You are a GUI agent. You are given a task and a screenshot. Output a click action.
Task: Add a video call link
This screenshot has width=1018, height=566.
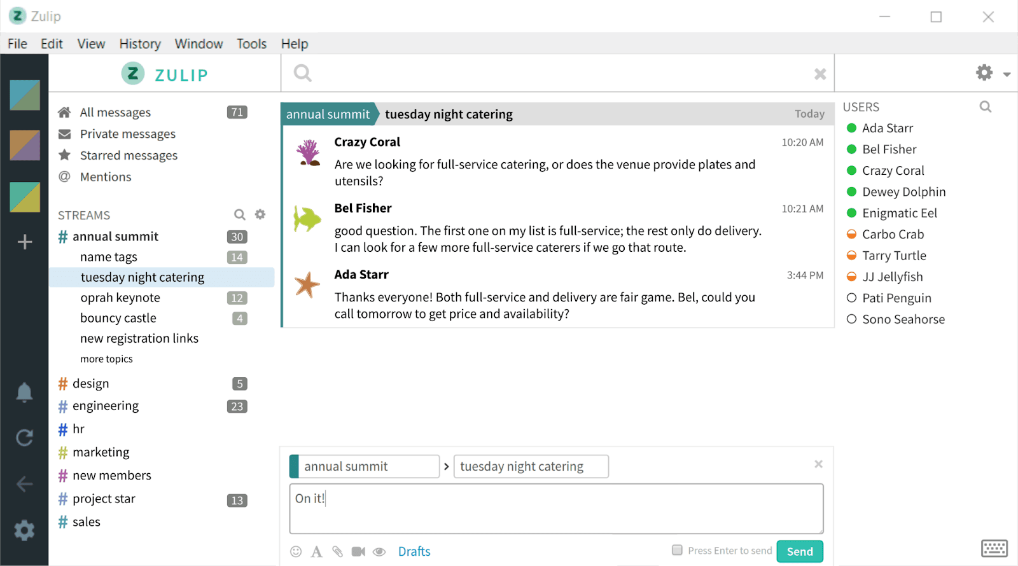358,551
